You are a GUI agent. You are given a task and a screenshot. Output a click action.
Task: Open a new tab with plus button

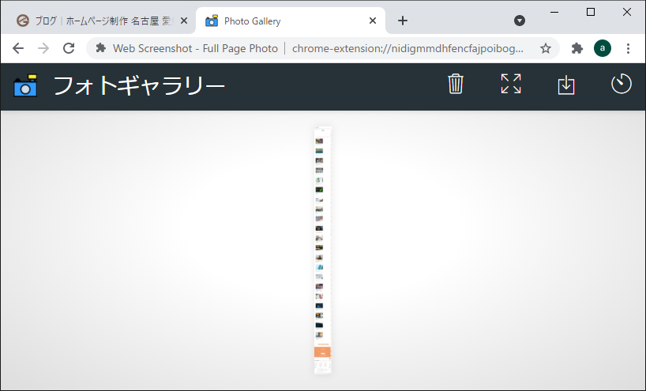(x=403, y=21)
